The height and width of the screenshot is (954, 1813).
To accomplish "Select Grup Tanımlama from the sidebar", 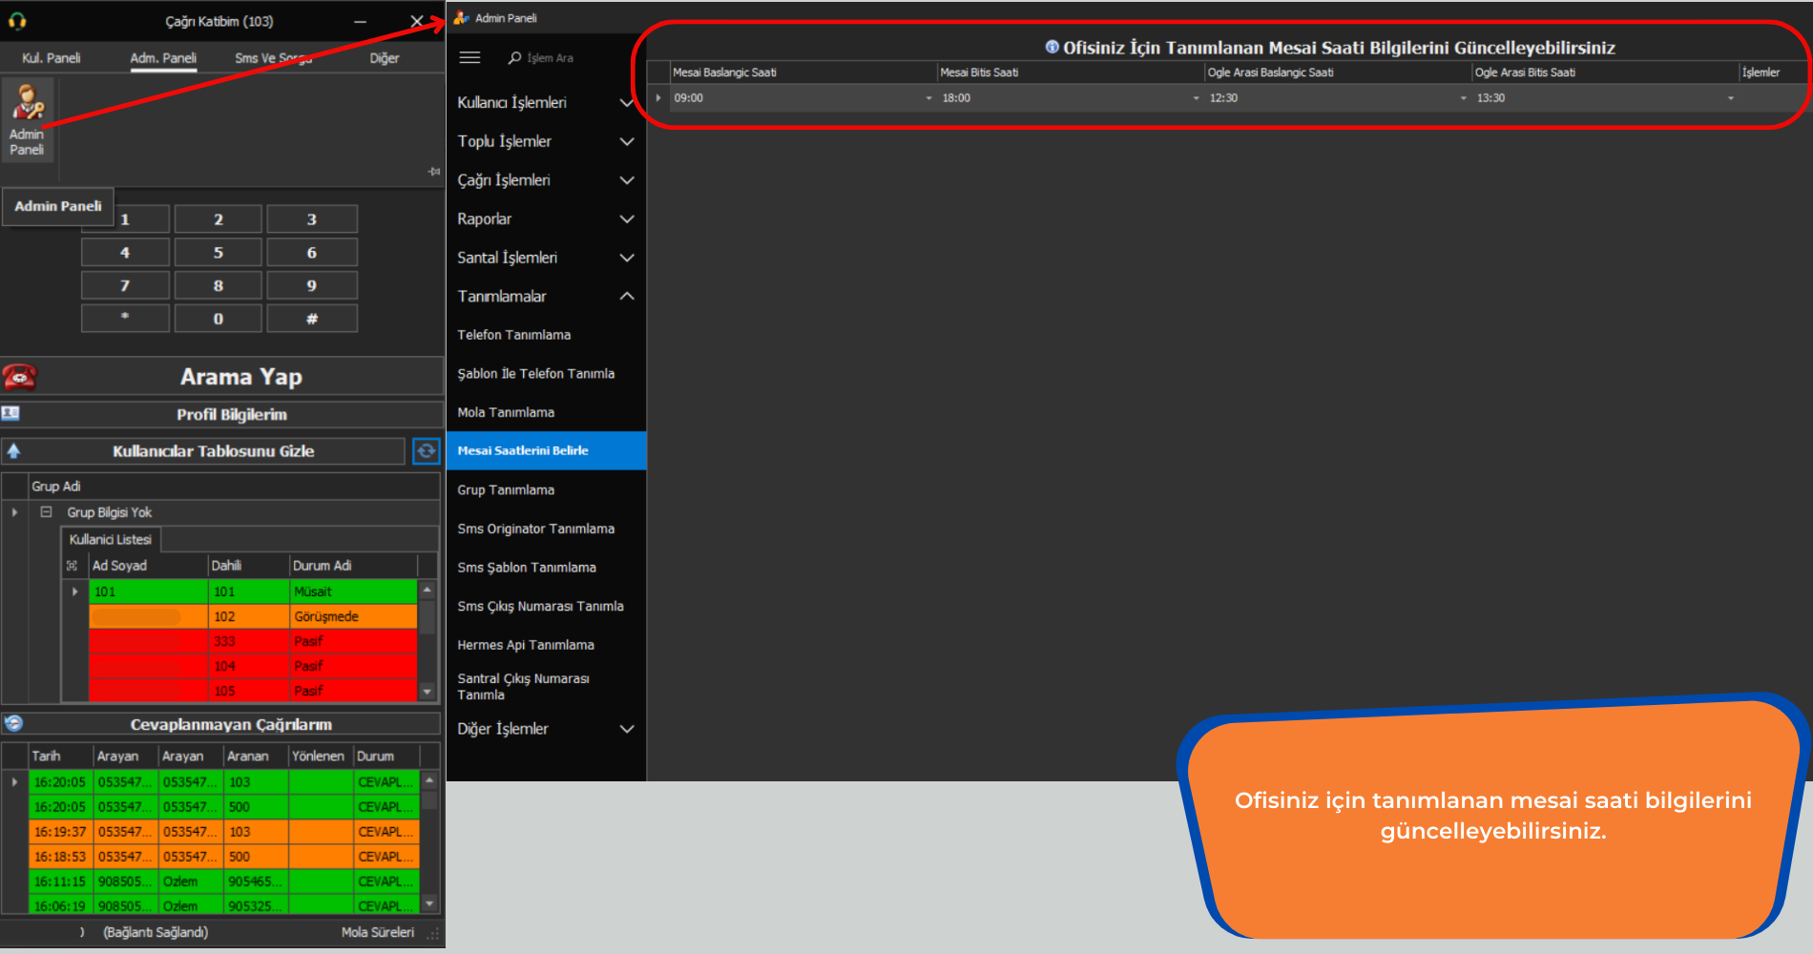I will 506,489.
